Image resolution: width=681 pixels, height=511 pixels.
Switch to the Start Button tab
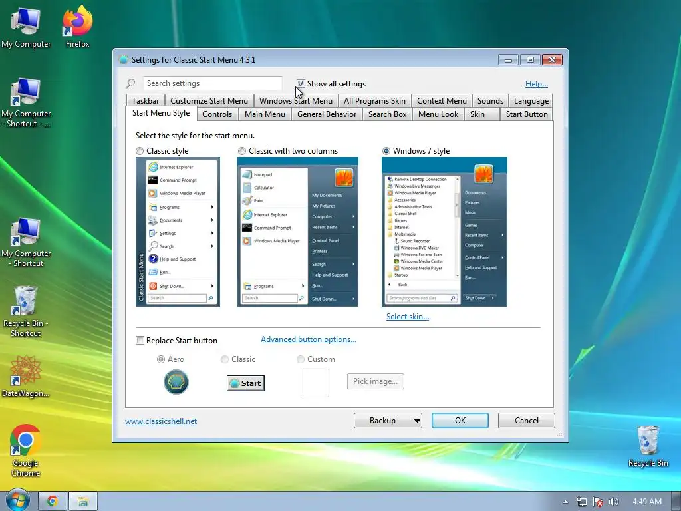coord(527,114)
